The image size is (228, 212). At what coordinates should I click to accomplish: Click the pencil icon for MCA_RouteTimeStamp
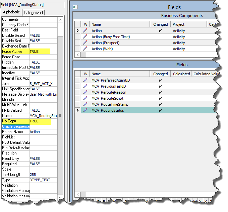[85, 104]
